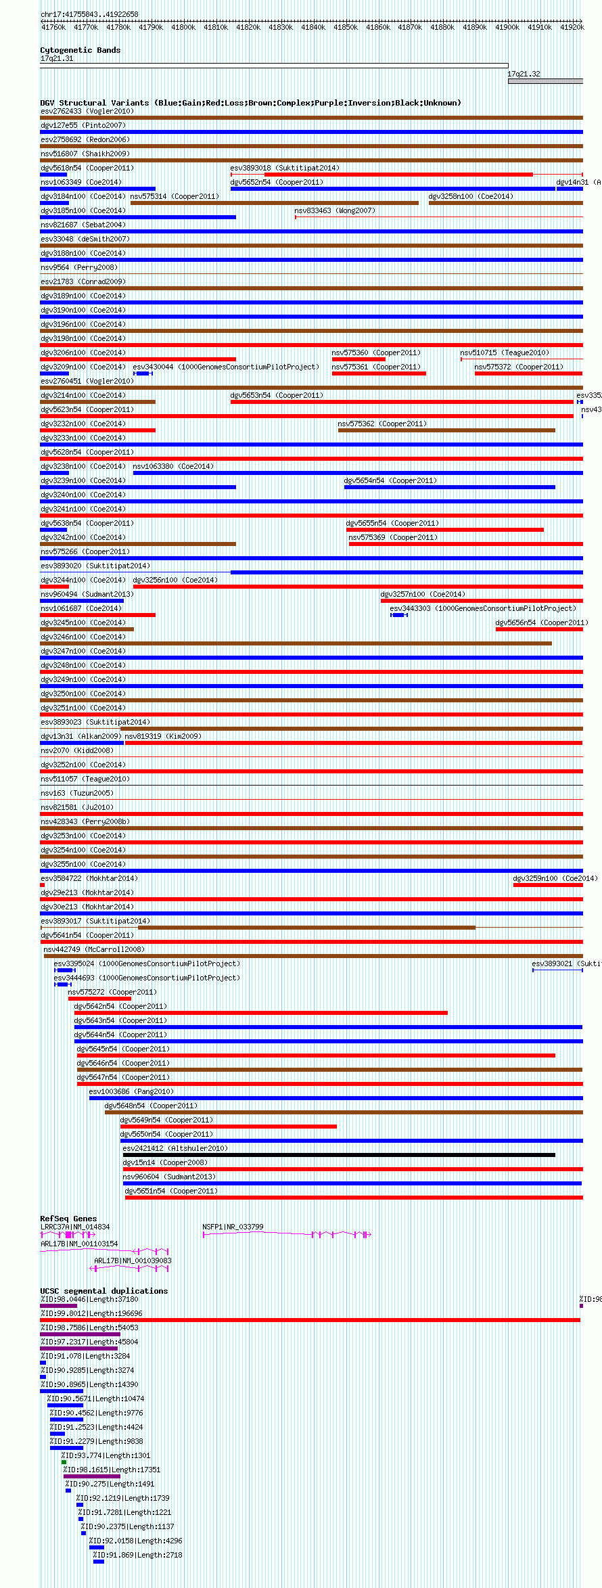Screen dimensions: 602x1588
Task: Select esv3893018 (Suktitipat2014) variant label
Action: pos(285,168)
